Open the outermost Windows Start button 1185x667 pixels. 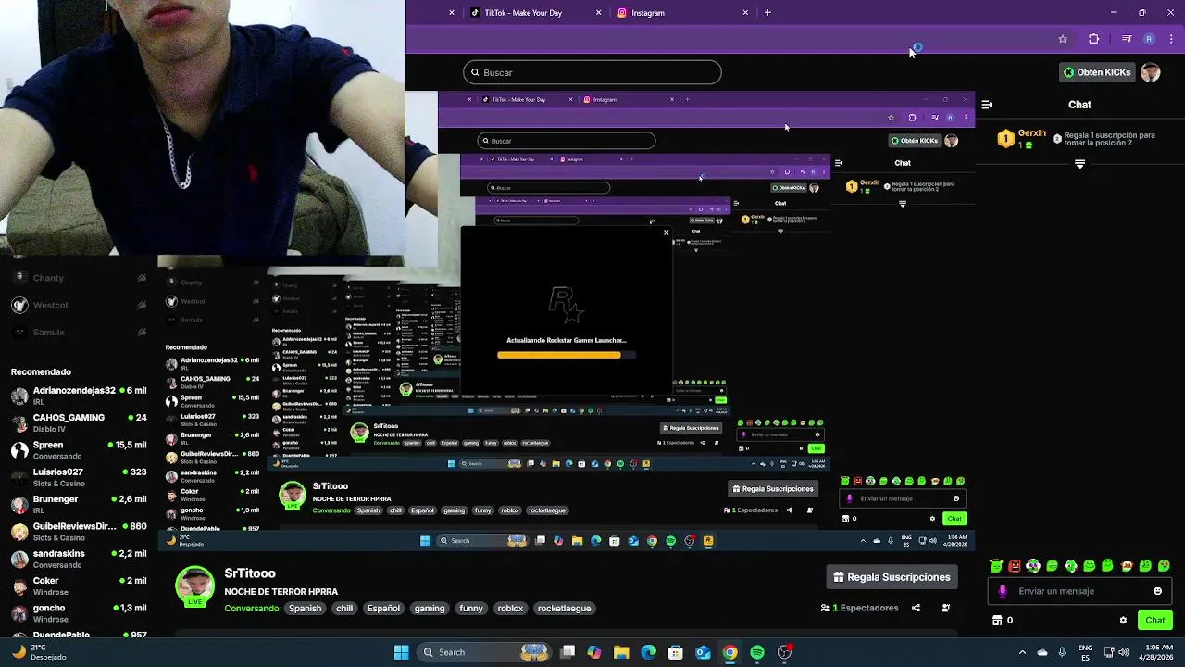401,652
